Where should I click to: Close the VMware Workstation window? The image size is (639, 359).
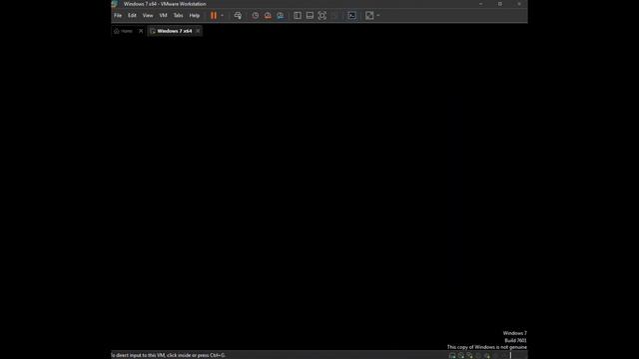[x=519, y=4]
